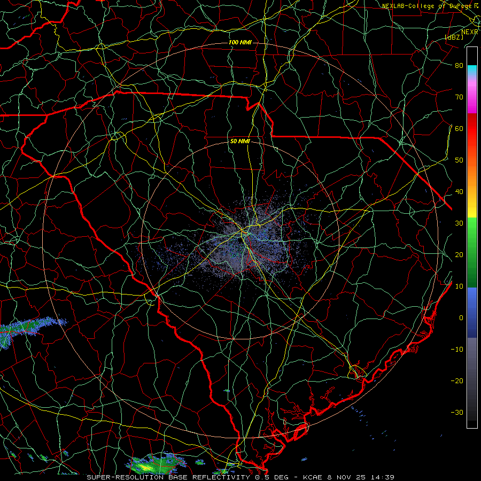The height and width of the screenshot is (481, 481).
Task: Select the 50 value on dBZ scale
Action: (x=459, y=160)
